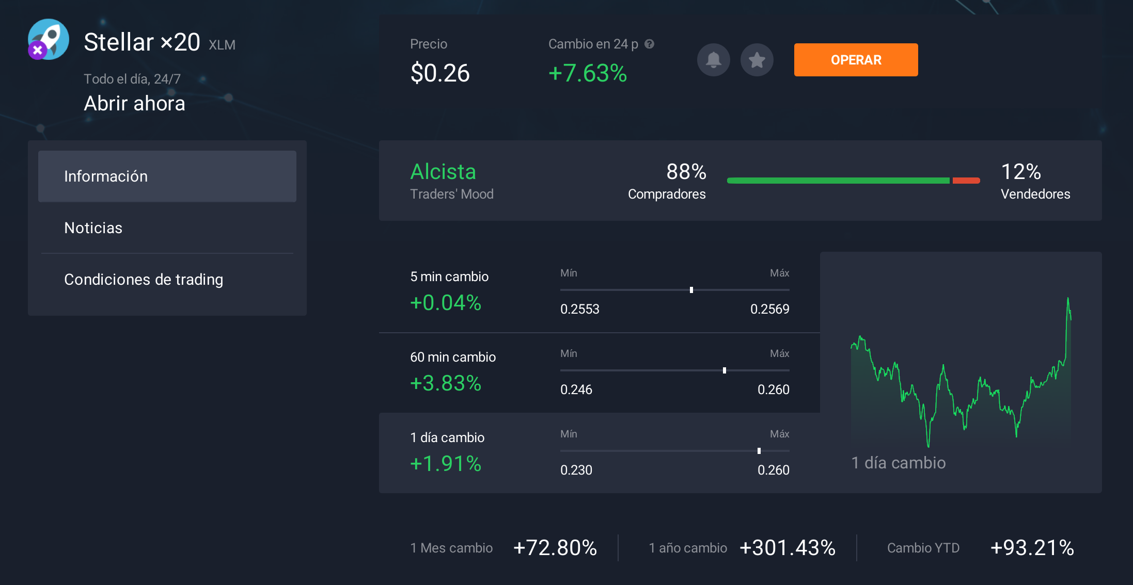Click the 12% Vendedores value
Screen dimensions: 1133x585
(x=1021, y=171)
